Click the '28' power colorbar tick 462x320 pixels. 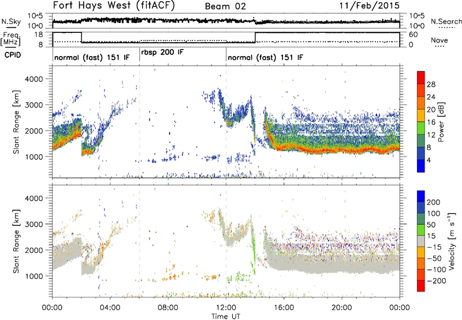(x=431, y=84)
